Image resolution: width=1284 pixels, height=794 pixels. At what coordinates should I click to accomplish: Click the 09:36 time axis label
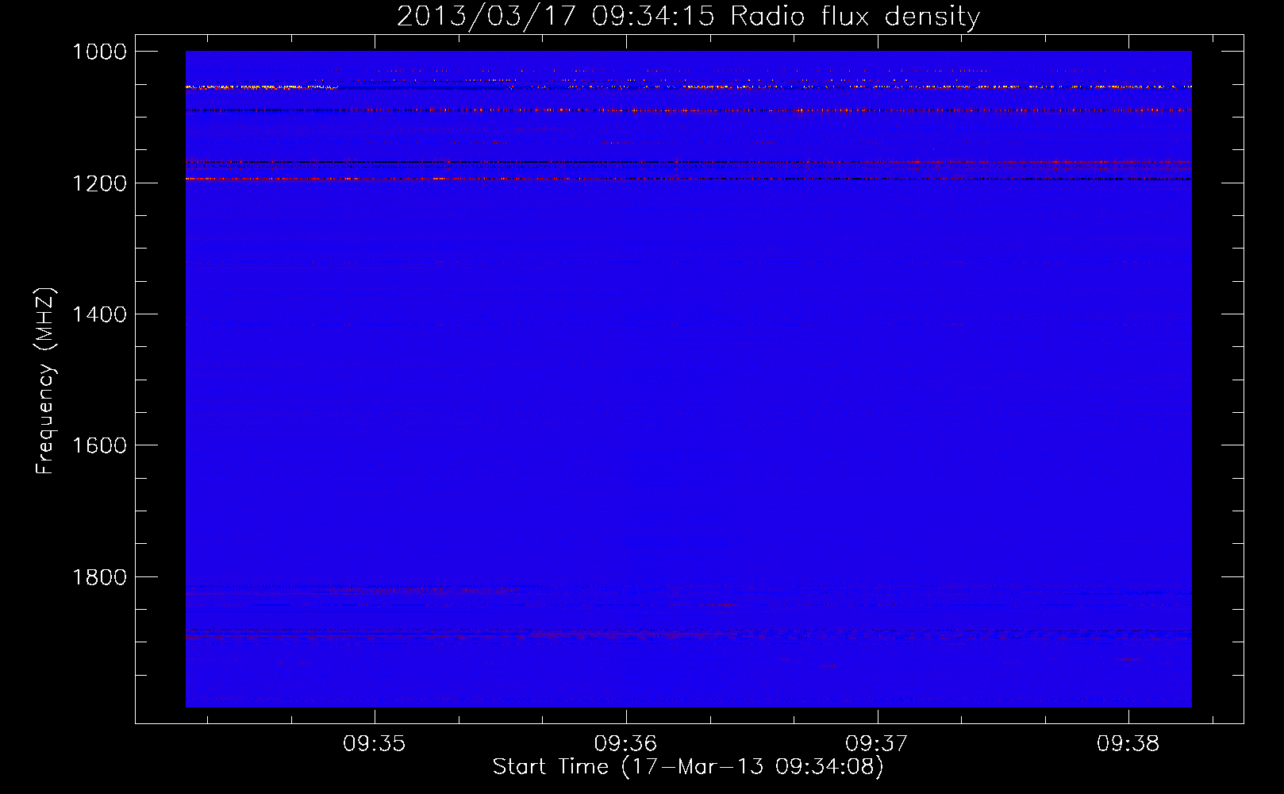click(x=625, y=744)
